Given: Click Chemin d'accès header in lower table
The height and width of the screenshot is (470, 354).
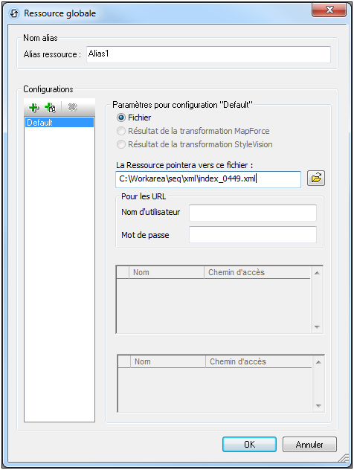Looking at the screenshot, I should point(259,361).
